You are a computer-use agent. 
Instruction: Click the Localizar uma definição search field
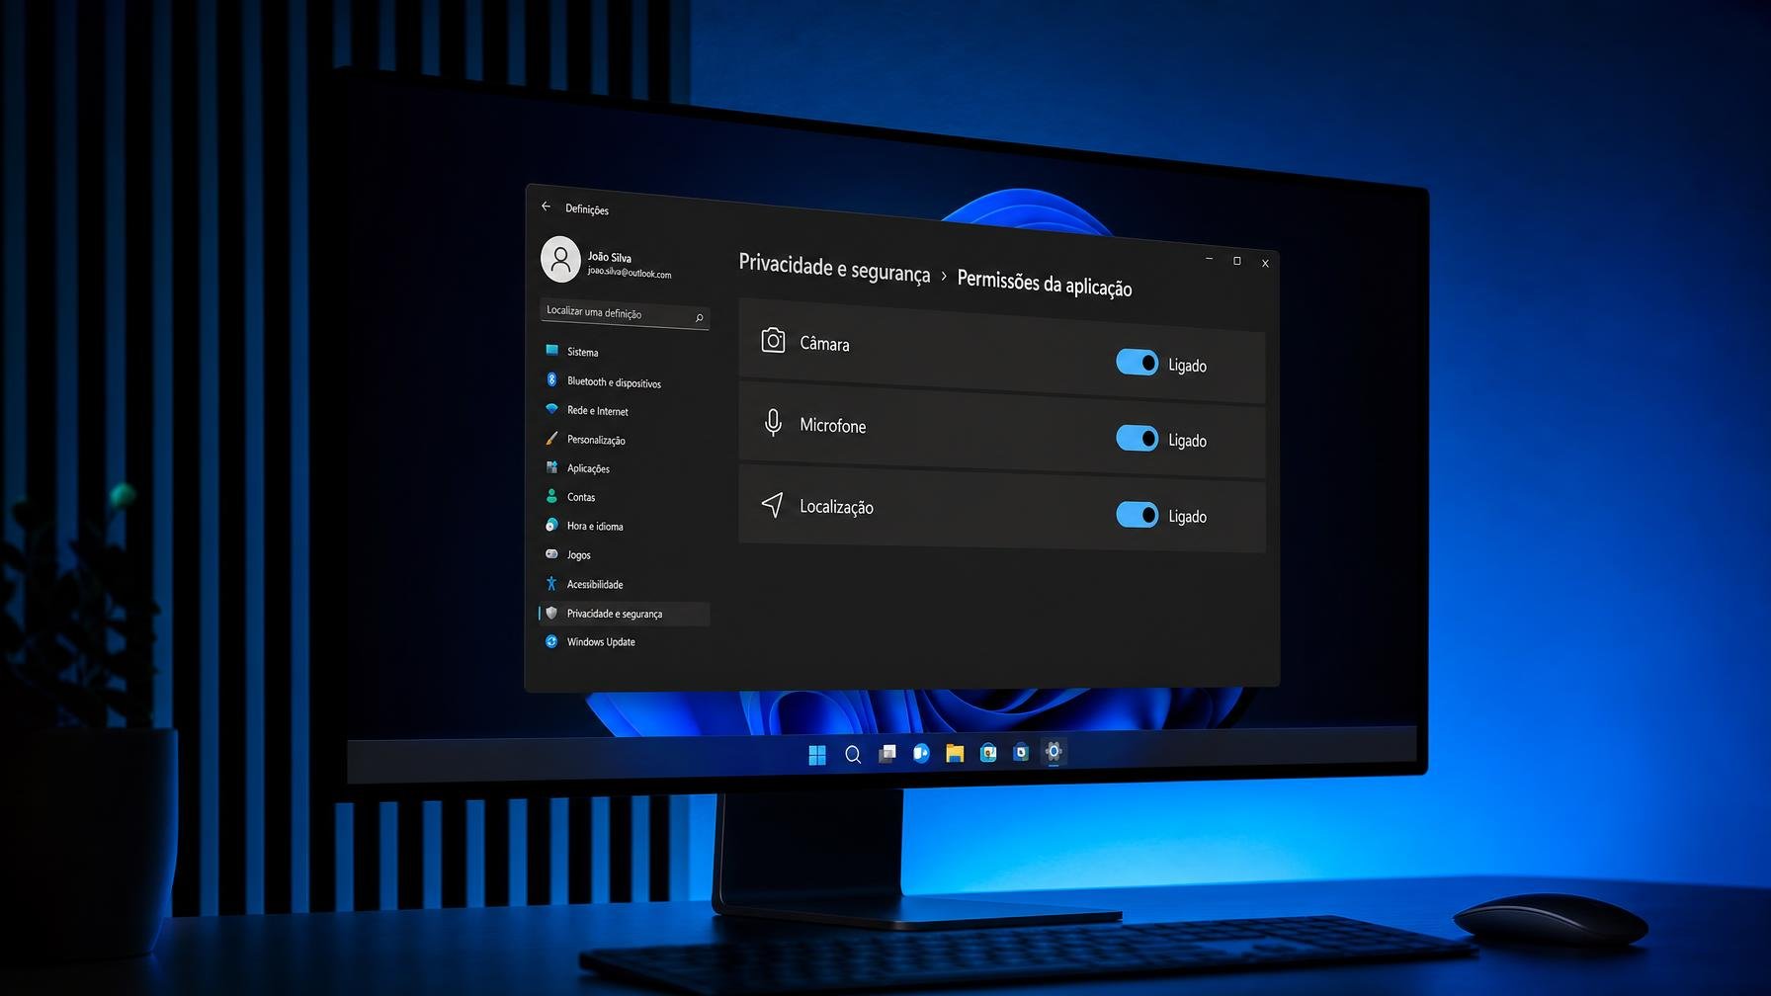click(625, 314)
